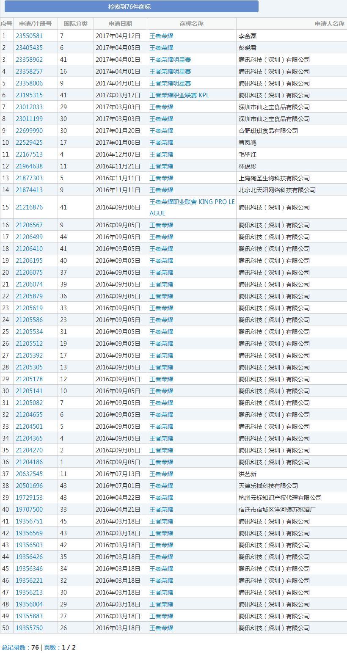
Task: Open registration number 22699990 link
Action: (29, 131)
